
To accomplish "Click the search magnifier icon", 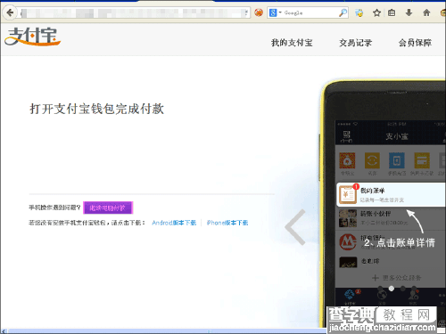I will (343, 12).
